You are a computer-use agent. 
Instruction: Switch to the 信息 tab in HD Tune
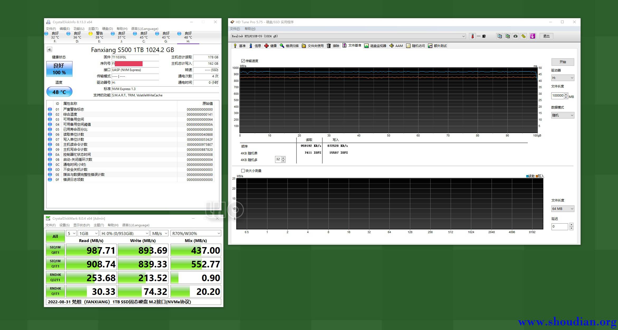[x=255, y=46]
